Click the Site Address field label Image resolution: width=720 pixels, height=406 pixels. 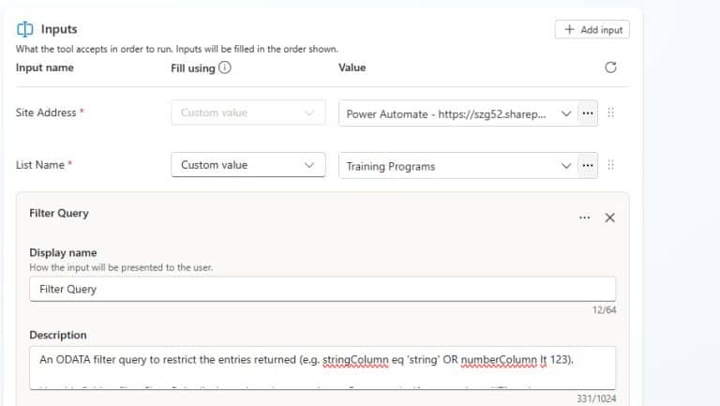[x=47, y=113]
